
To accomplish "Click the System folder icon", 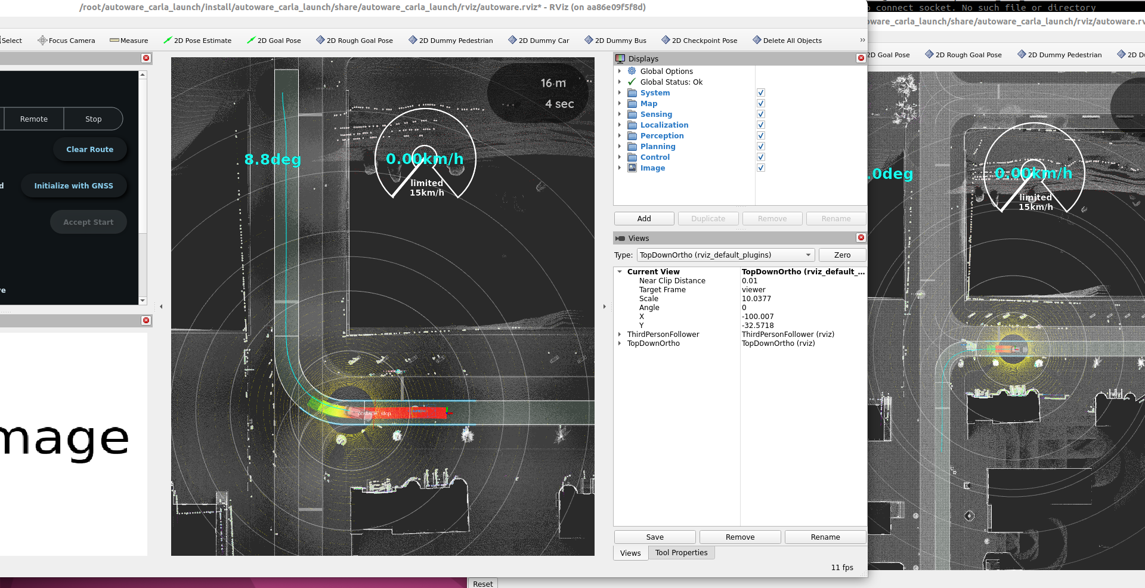I will coord(632,92).
